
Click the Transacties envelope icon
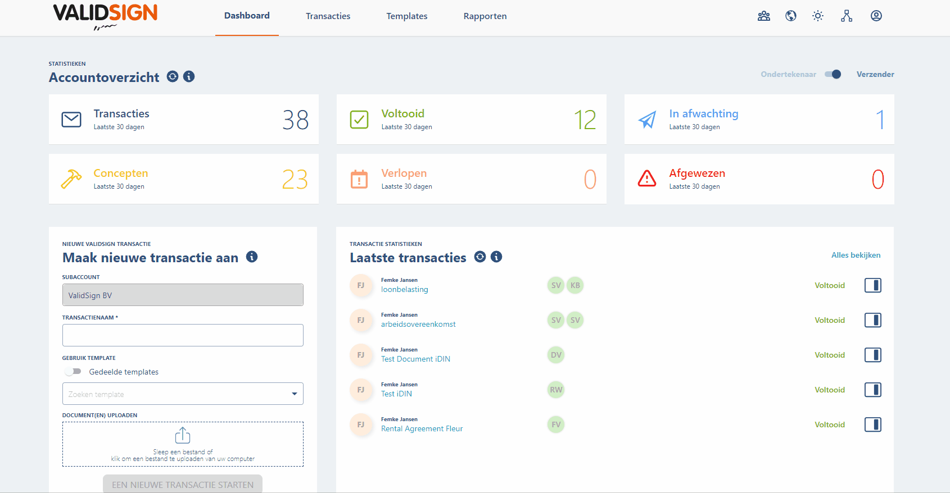pos(71,120)
